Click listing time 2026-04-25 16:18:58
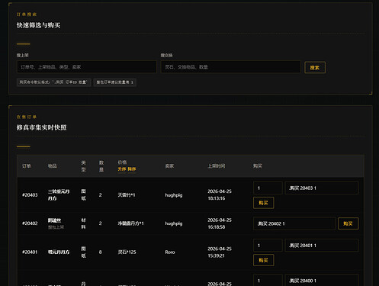379x286 pixels. pyautogui.click(x=220, y=223)
